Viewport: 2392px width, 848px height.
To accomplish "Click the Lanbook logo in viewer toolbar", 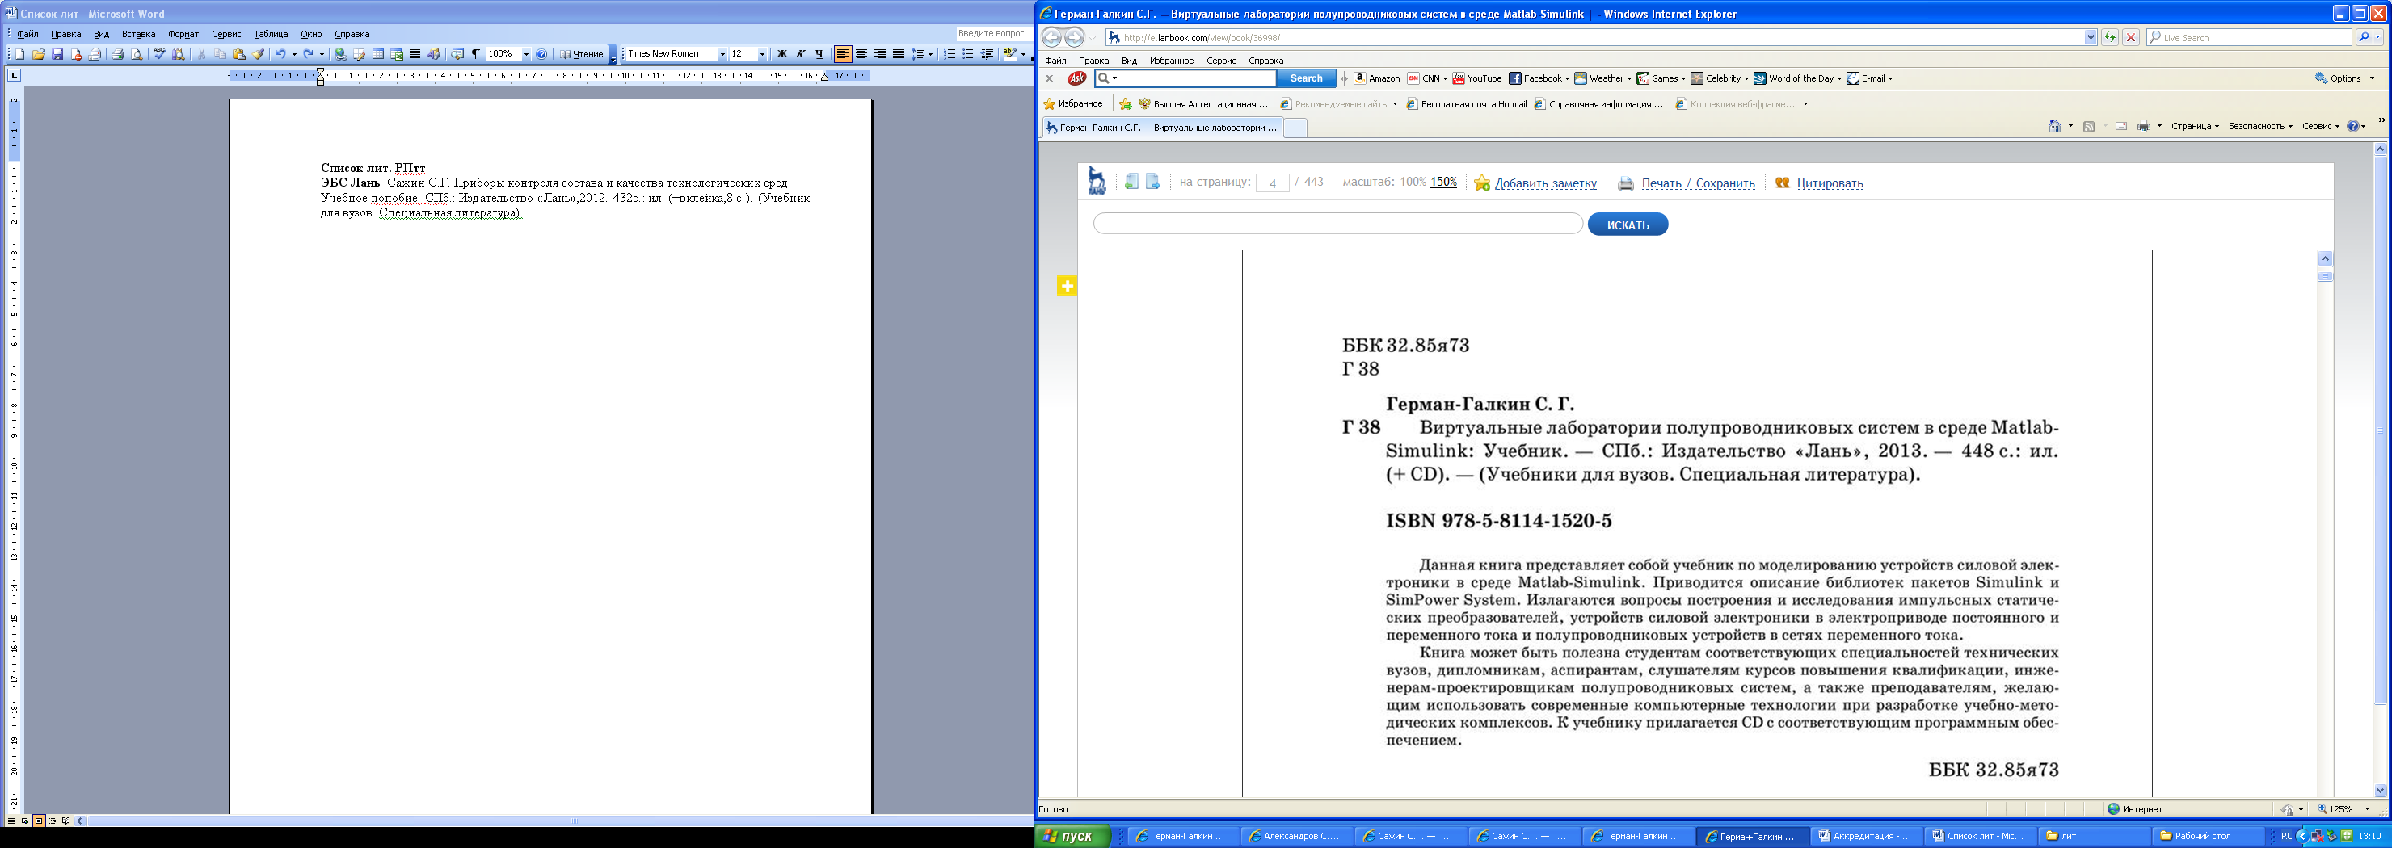I will coord(1097,181).
